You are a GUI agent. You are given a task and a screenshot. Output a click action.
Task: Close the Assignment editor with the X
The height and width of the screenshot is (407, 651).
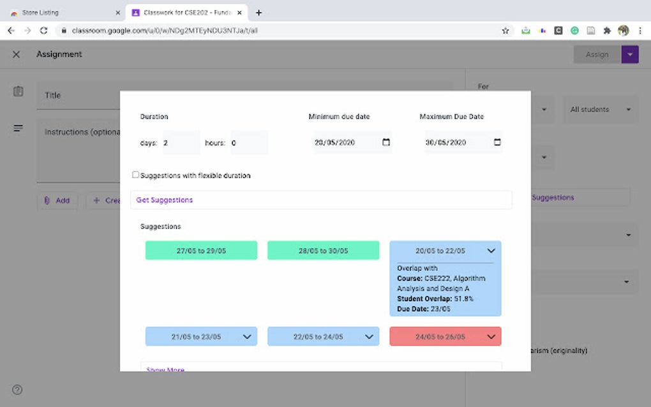tap(16, 54)
